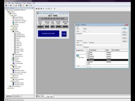Select the Memory data source radio button
The image size is (135, 101).
pyautogui.click(x=90, y=43)
